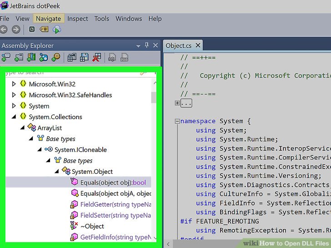Select the ~Object destructor item
The height and width of the screenshot is (248, 331).
(x=92, y=226)
